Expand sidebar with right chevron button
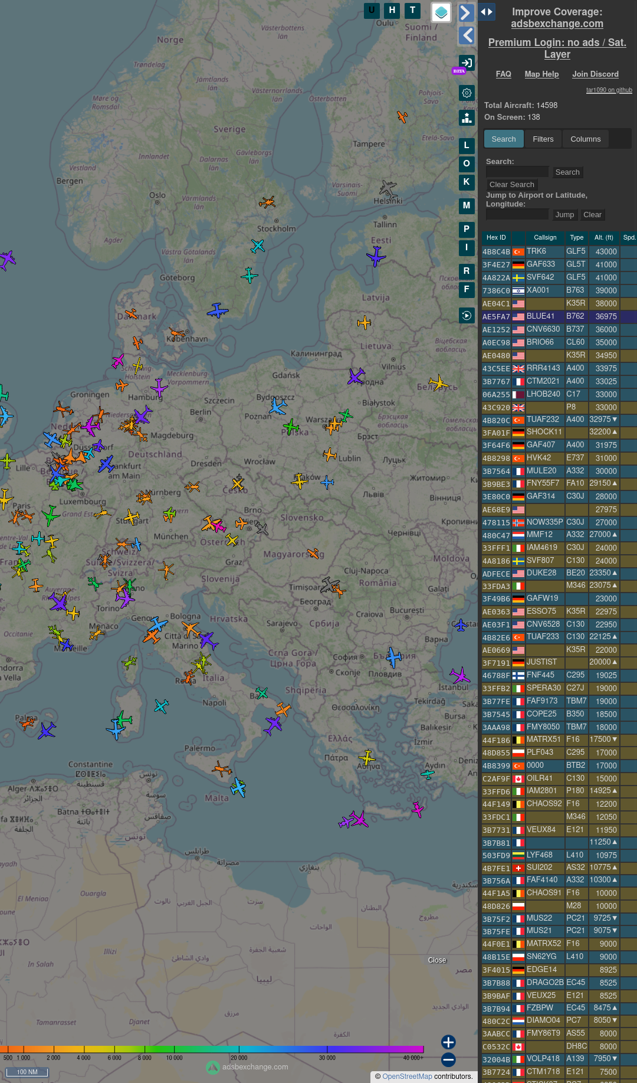The width and height of the screenshot is (637, 1083). (467, 13)
